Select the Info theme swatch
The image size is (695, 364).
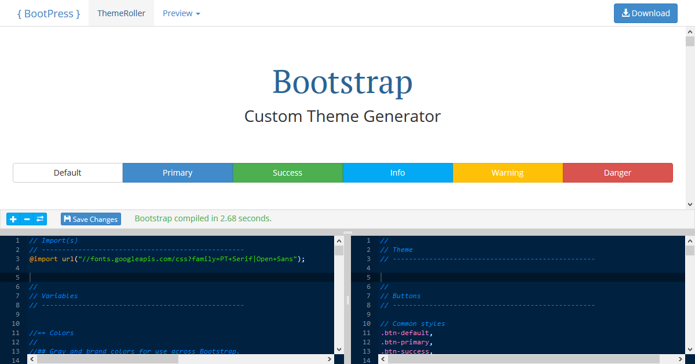397,172
